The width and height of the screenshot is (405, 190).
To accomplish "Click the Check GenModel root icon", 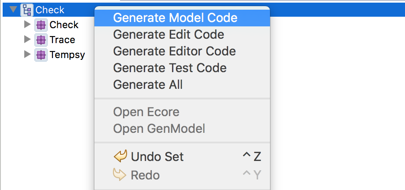I will 26,10.
